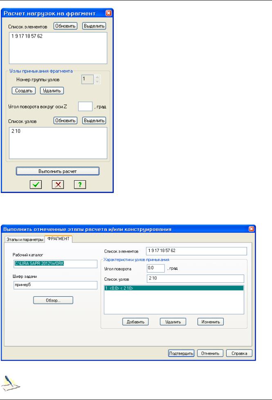Viewport: 272px width, 400px height.
Task: Click Список элементов field in FRAGMENT tab
Action: [196, 251]
